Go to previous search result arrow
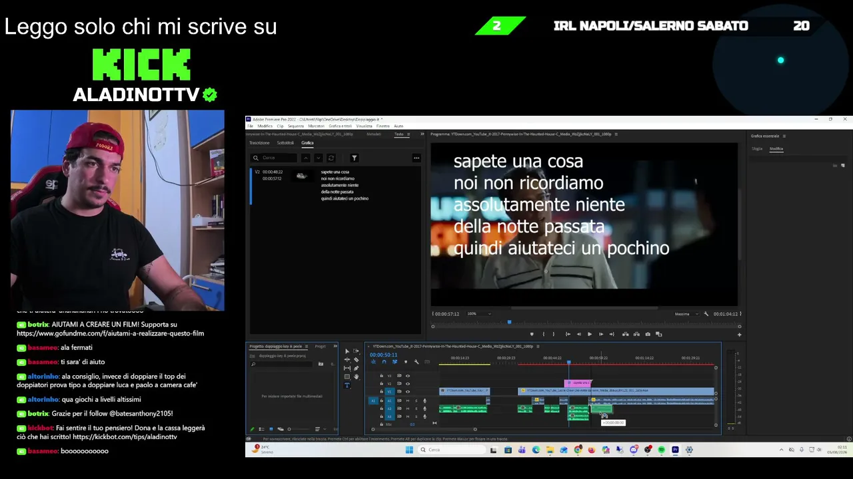Screen dimensions: 853x479 coord(305,158)
